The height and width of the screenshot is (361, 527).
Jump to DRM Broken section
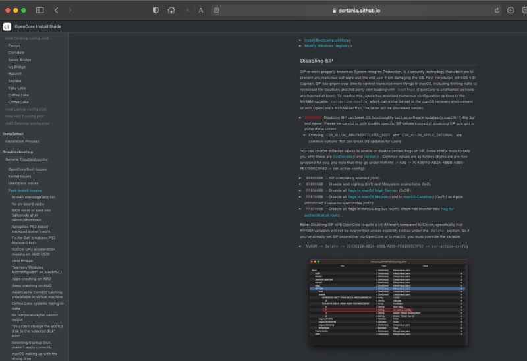(x=22, y=261)
